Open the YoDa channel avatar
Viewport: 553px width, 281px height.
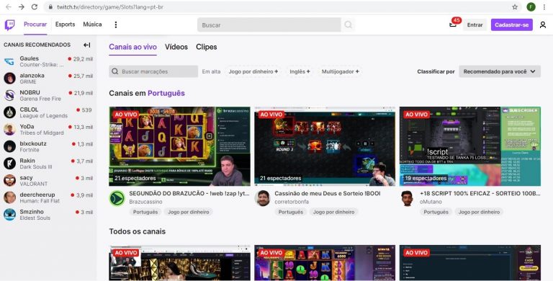click(x=9, y=129)
